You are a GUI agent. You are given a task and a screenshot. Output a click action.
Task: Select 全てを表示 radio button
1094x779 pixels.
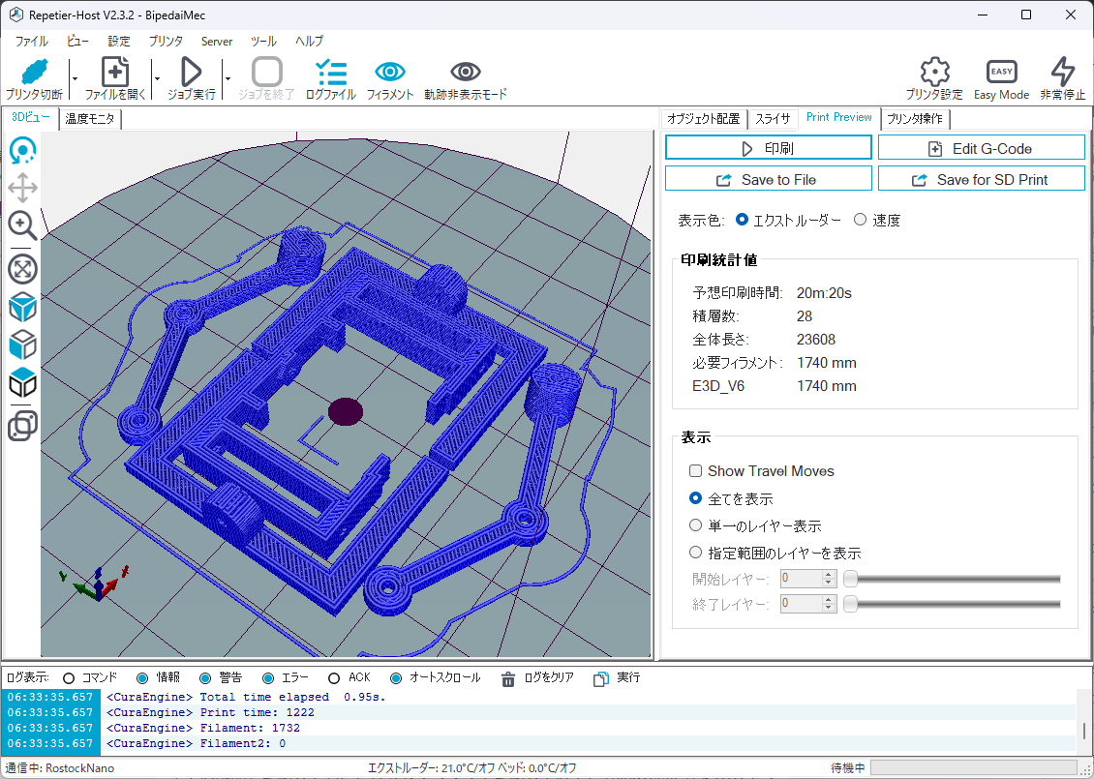696,498
